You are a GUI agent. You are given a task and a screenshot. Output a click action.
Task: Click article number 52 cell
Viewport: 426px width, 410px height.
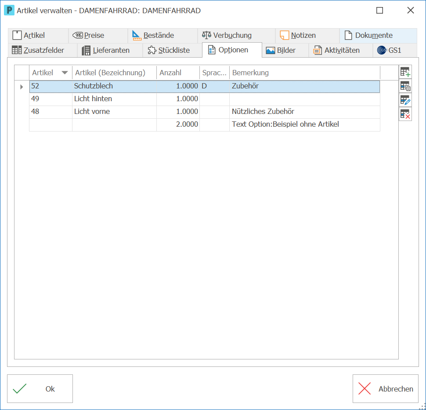51,86
